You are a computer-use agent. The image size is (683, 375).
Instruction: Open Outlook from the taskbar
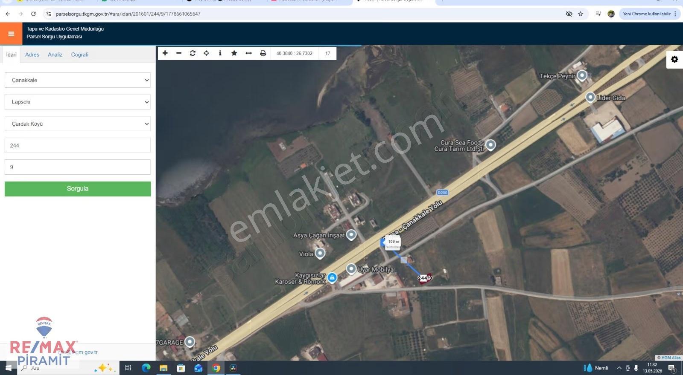(x=198, y=368)
